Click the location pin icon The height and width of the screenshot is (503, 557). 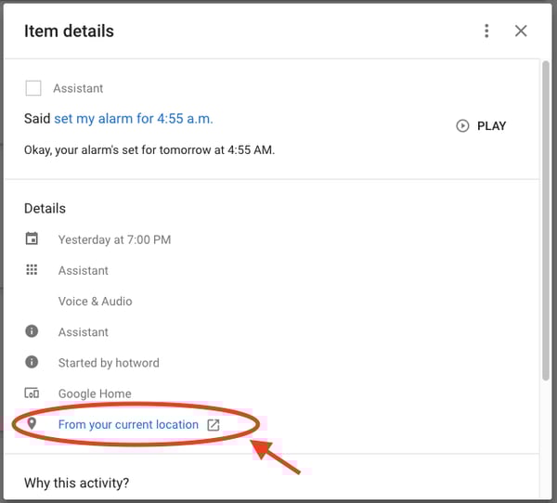(32, 424)
